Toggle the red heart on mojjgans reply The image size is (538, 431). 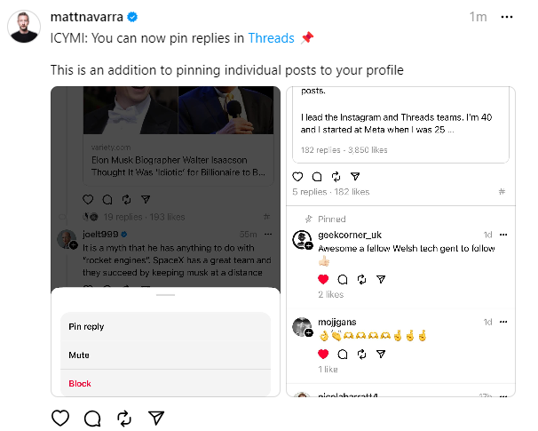pos(323,354)
